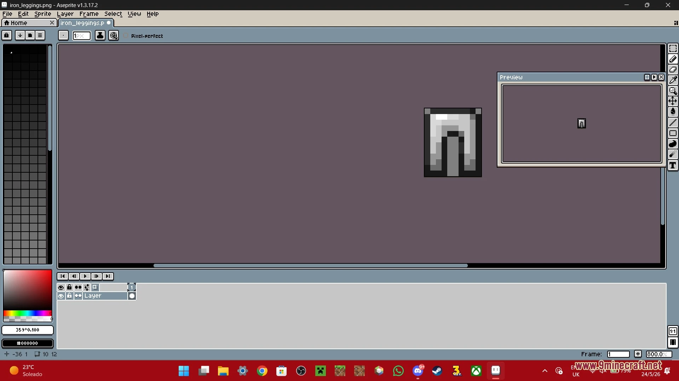
Task: Open the File menu
Action: 7,14
